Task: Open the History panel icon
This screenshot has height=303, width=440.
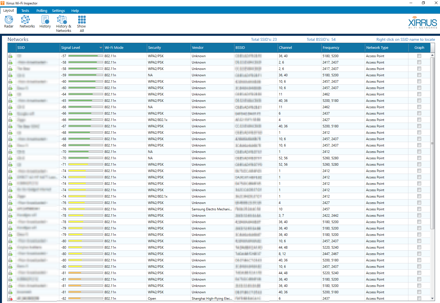Action: point(45,20)
